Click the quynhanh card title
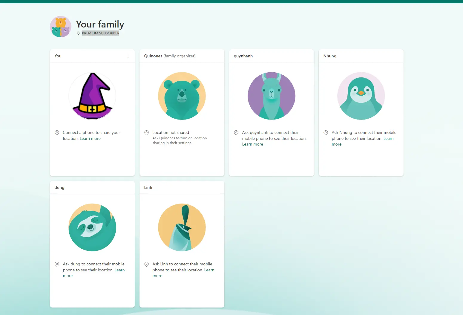Screen dimensions: 463x315 tap(243, 56)
